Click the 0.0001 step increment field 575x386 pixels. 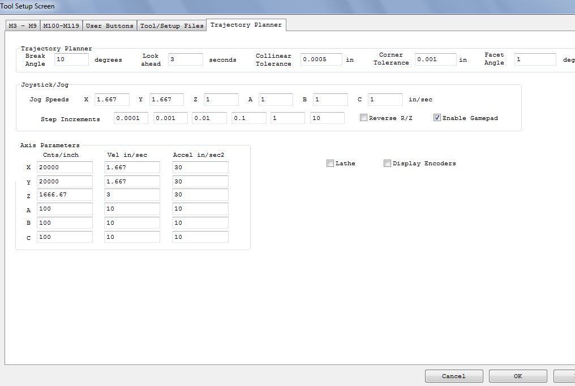click(131, 118)
